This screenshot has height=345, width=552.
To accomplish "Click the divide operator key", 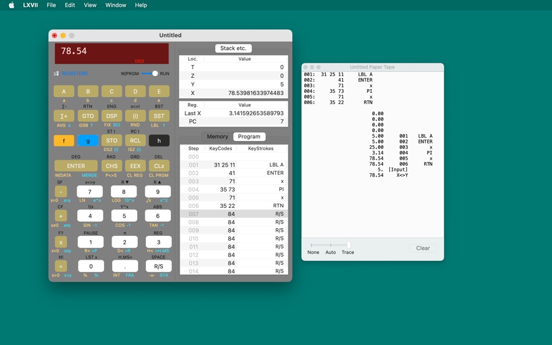I will pos(61,266).
